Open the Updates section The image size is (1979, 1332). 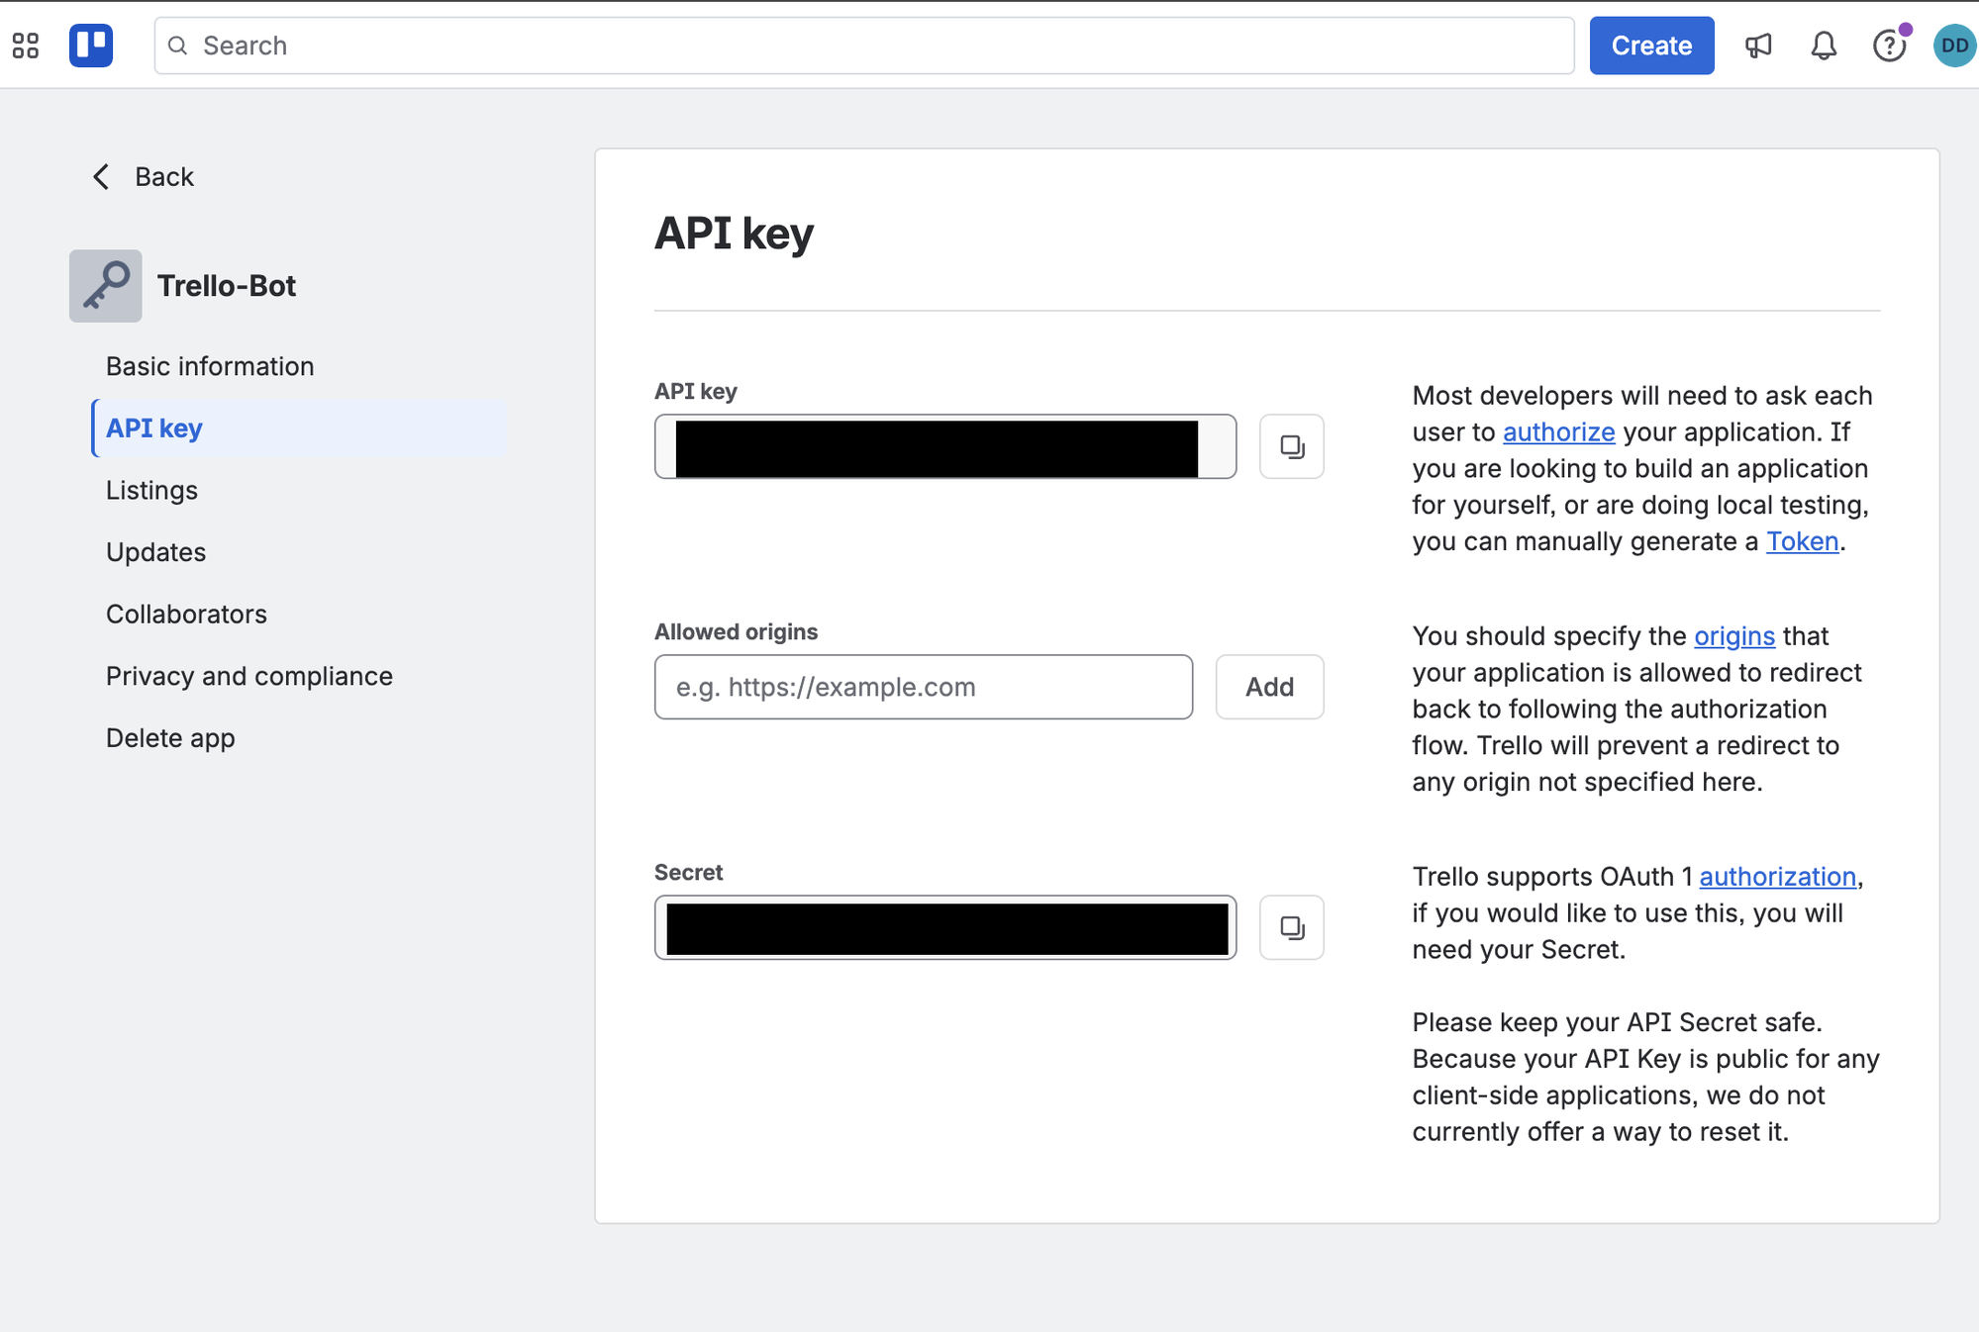pyautogui.click(x=155, y=552)
